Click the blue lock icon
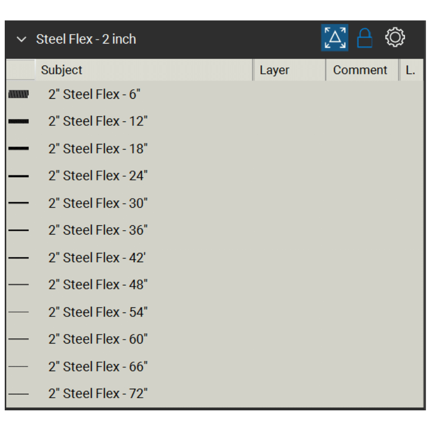This screenshot has width=431, height=431. click(x=365, y=38)
